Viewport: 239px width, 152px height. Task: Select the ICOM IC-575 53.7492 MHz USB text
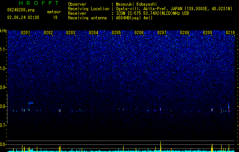click(x=152, y=13)
